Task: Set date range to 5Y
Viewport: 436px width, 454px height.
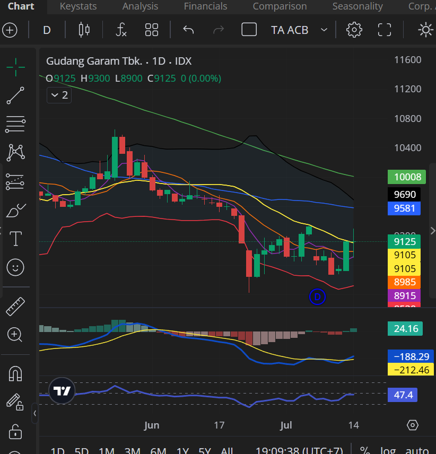Action: (x=205, y=450)
